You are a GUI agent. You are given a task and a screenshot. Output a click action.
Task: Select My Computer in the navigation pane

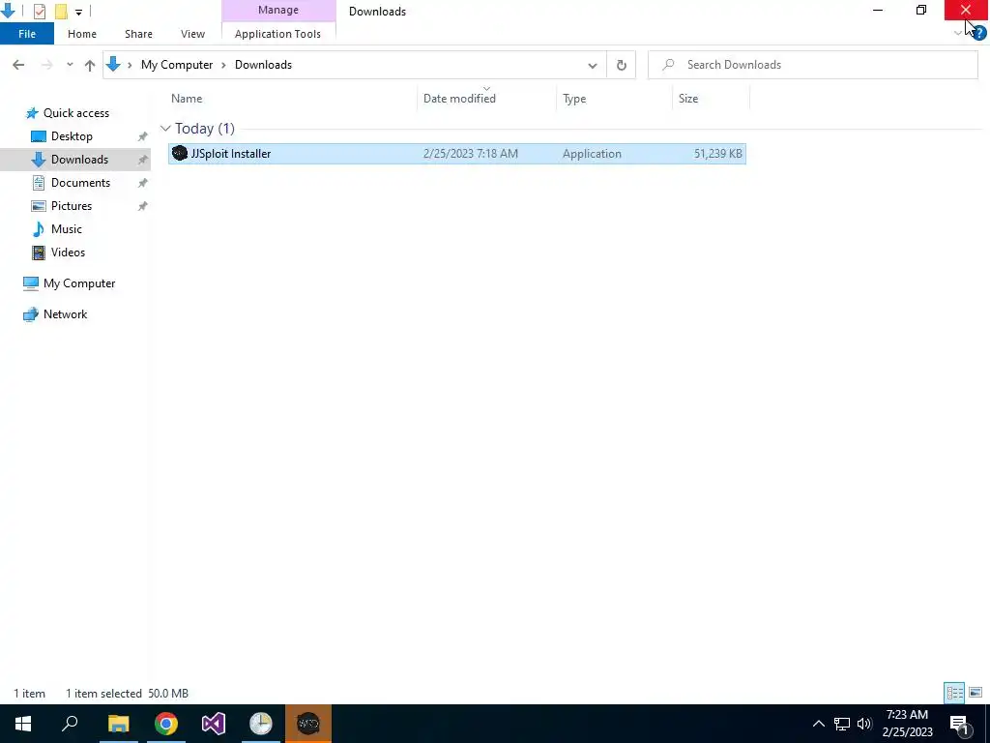pyautogui.click(x=79, y=283)
